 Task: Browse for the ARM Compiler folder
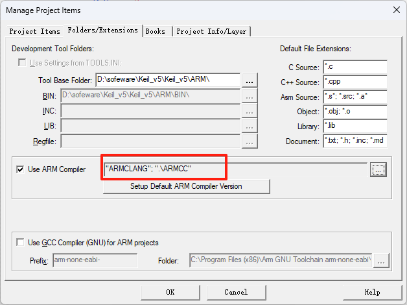[x=378, y=169]
